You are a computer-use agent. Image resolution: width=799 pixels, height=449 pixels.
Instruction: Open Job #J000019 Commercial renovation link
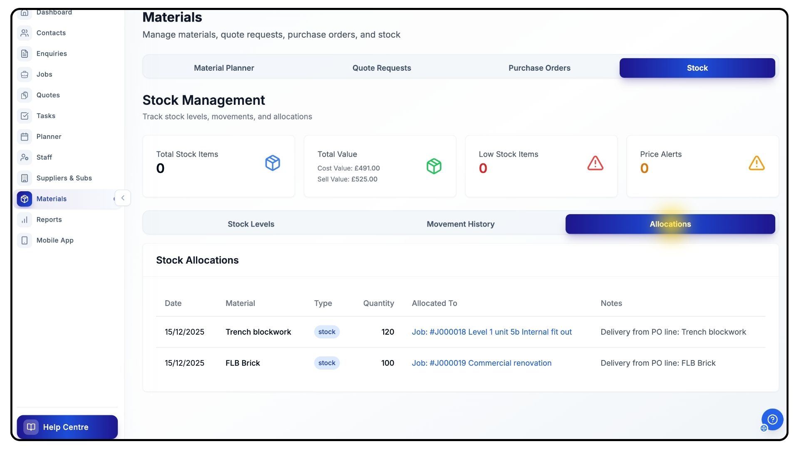click(x=481, y=363)
